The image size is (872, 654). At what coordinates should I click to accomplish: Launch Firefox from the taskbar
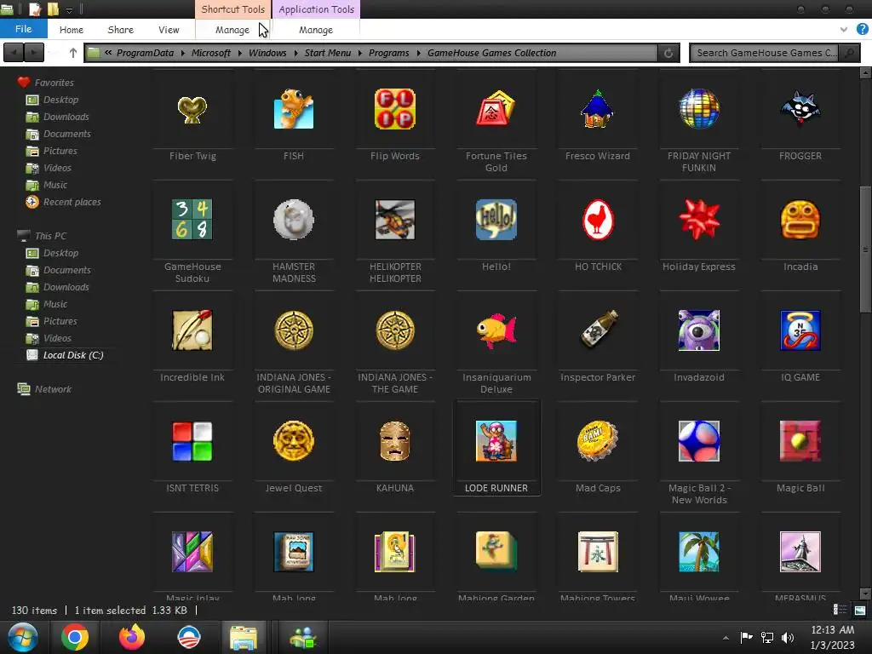[132, 637]
